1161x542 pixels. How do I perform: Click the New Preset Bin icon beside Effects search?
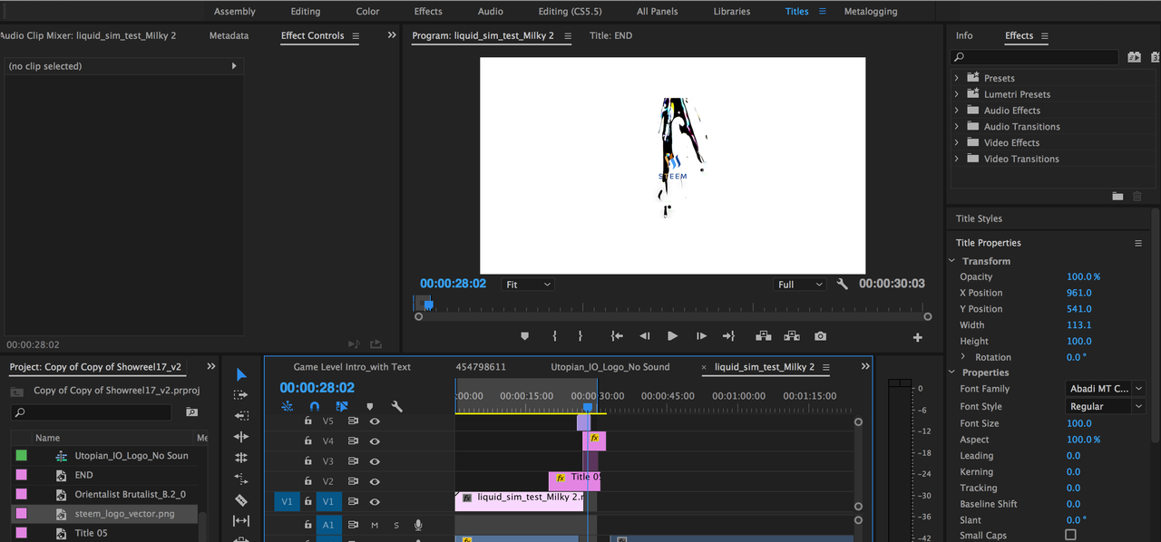tap(1134, 57)
